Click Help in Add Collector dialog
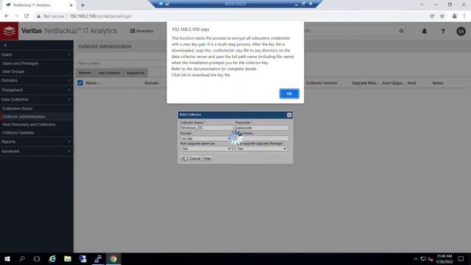The image size is (471, 265). pos(208,158)
